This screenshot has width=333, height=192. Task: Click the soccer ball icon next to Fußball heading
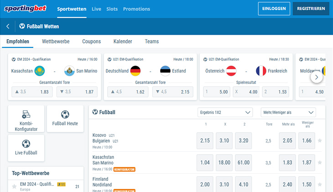tap(95, 112)
